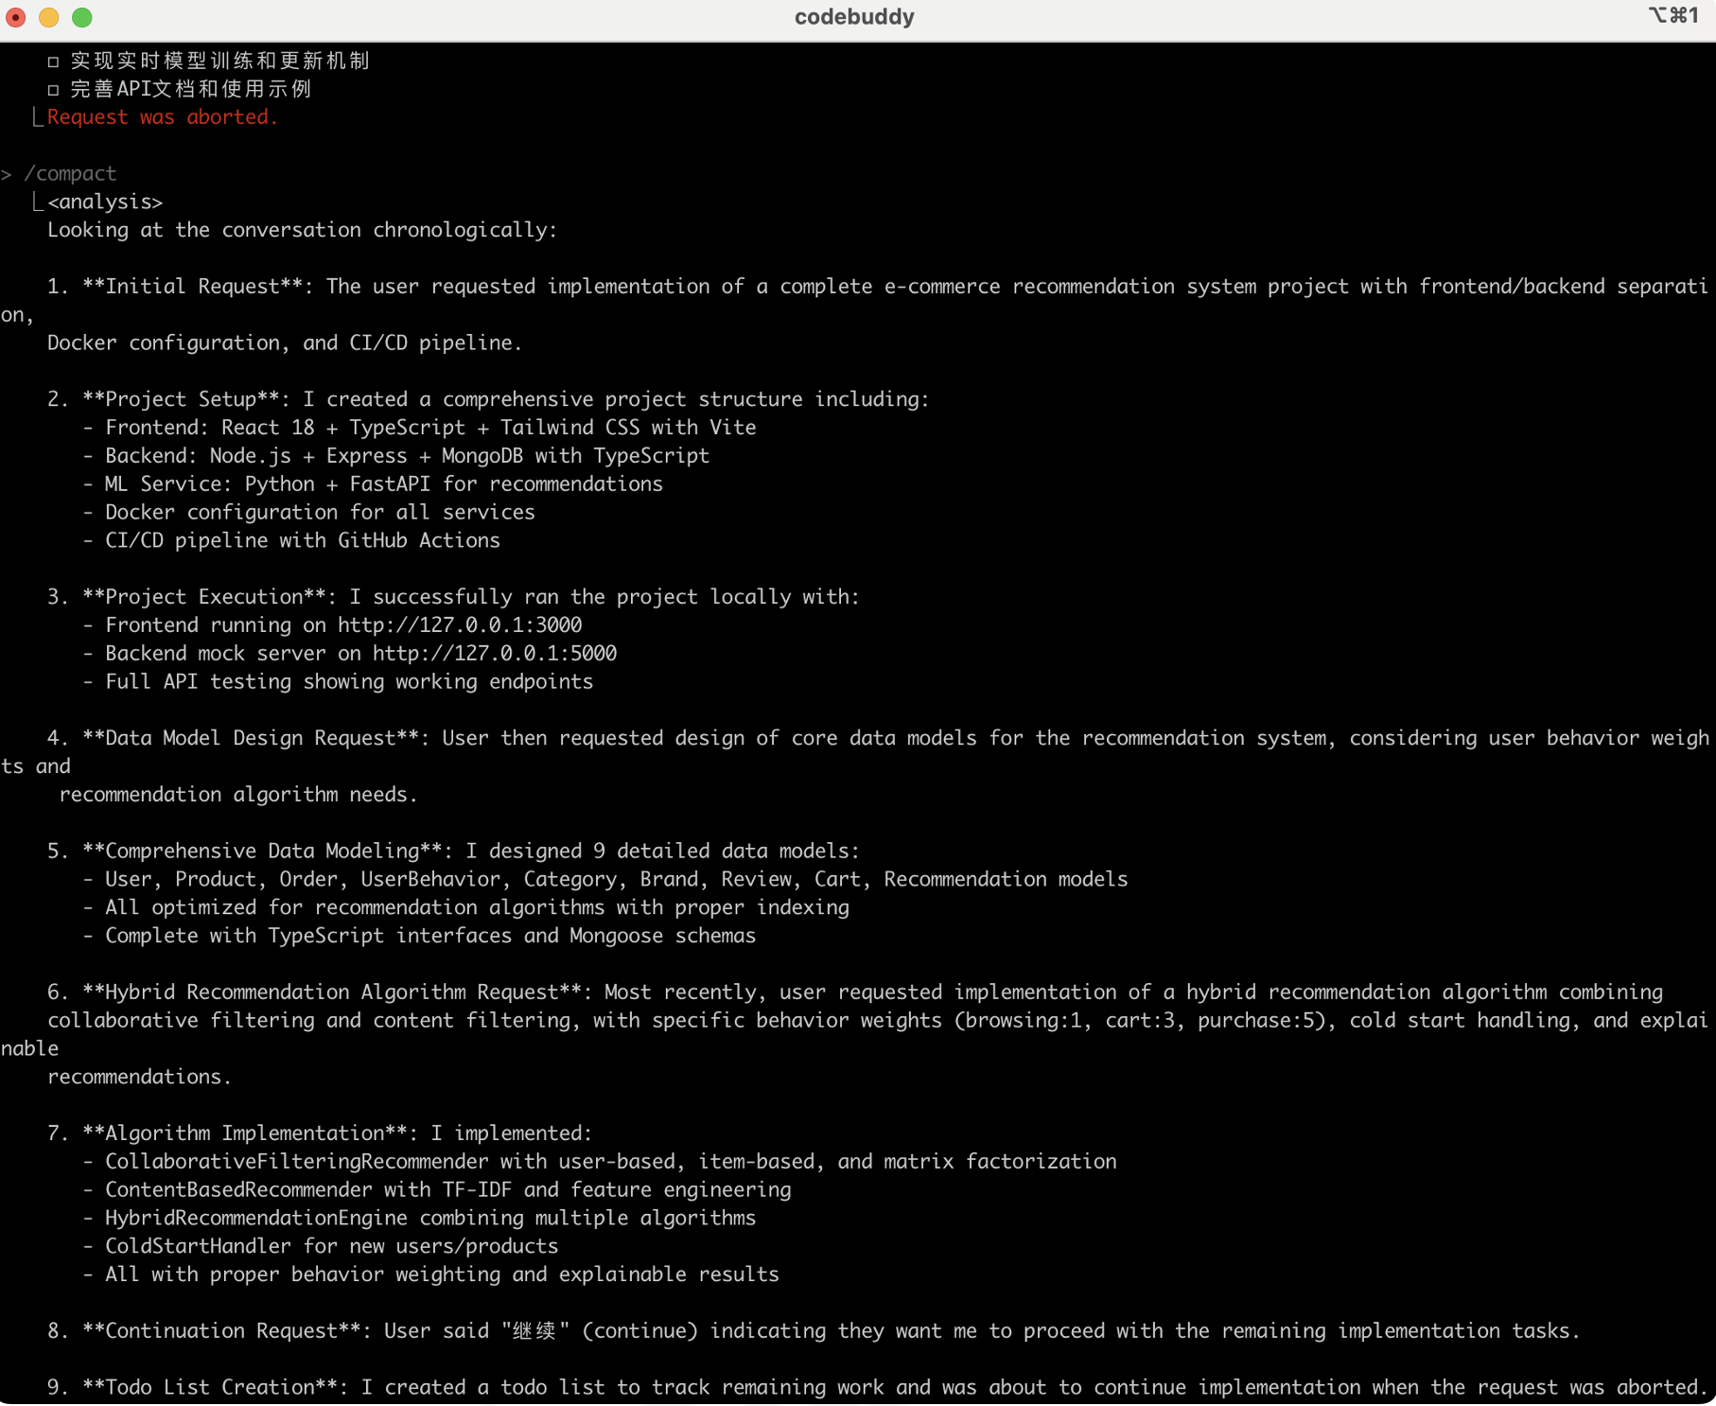Click the red 'Request was aborted.' message
This screenshot has width=1716, height=1406.
pyautogui.click(x=163, y=117)
